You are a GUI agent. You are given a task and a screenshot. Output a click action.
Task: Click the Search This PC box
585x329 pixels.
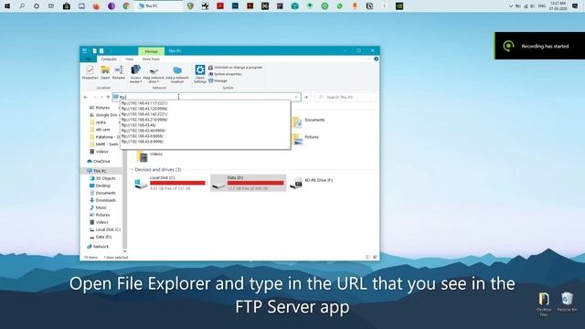pyautogui.click(x=346, y=98)
